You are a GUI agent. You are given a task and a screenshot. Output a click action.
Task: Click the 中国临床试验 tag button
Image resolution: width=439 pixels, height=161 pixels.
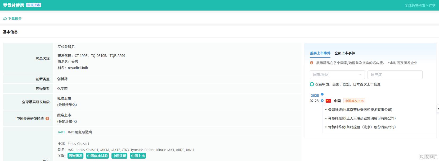click(97, 156)
